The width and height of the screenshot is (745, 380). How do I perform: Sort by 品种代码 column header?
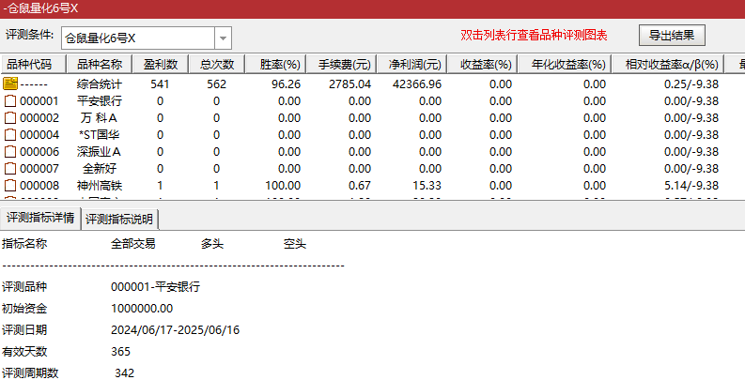pyautogui.click(x=32, y=64)
